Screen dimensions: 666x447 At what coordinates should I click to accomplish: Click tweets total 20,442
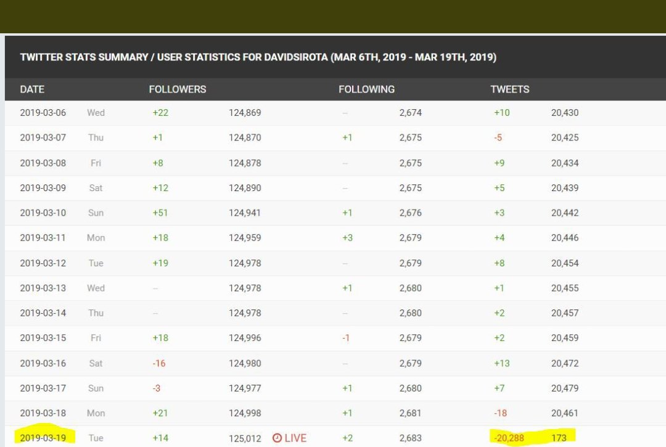point(565,213)
